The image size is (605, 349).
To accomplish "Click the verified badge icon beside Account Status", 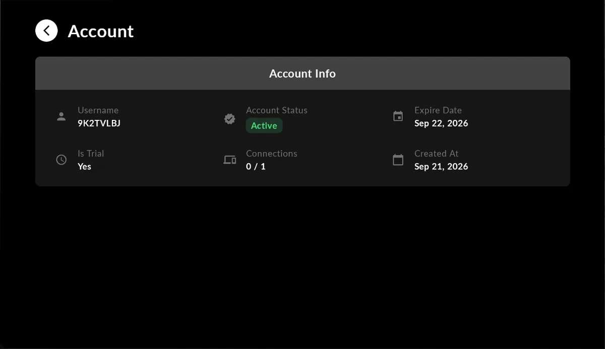I will pos(229,119).
